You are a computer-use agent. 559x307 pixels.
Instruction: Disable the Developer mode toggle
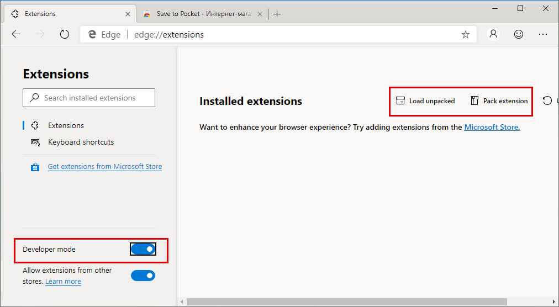tap(143, 250)
